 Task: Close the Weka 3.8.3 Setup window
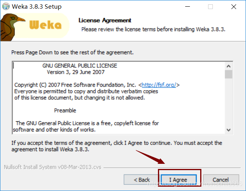pos(233,7)
